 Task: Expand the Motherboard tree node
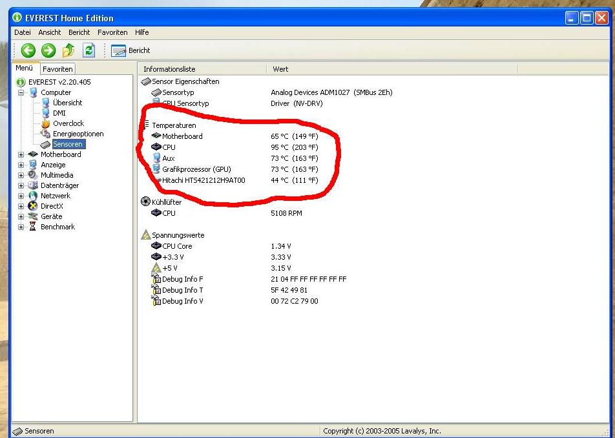(21, 155)
